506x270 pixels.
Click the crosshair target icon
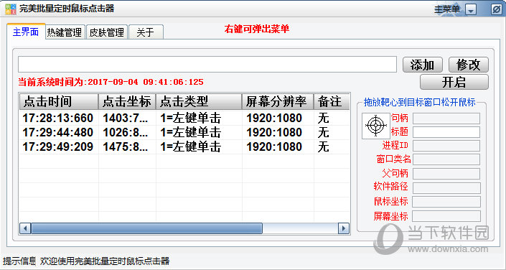click(x=376, y=126)
